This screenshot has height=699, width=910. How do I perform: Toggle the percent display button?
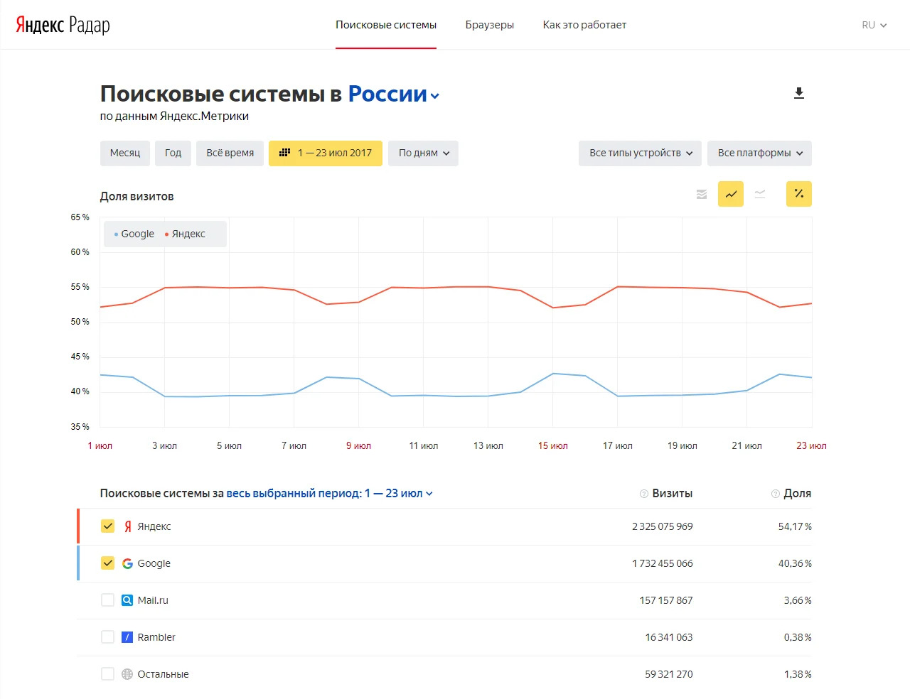[798, 194]
